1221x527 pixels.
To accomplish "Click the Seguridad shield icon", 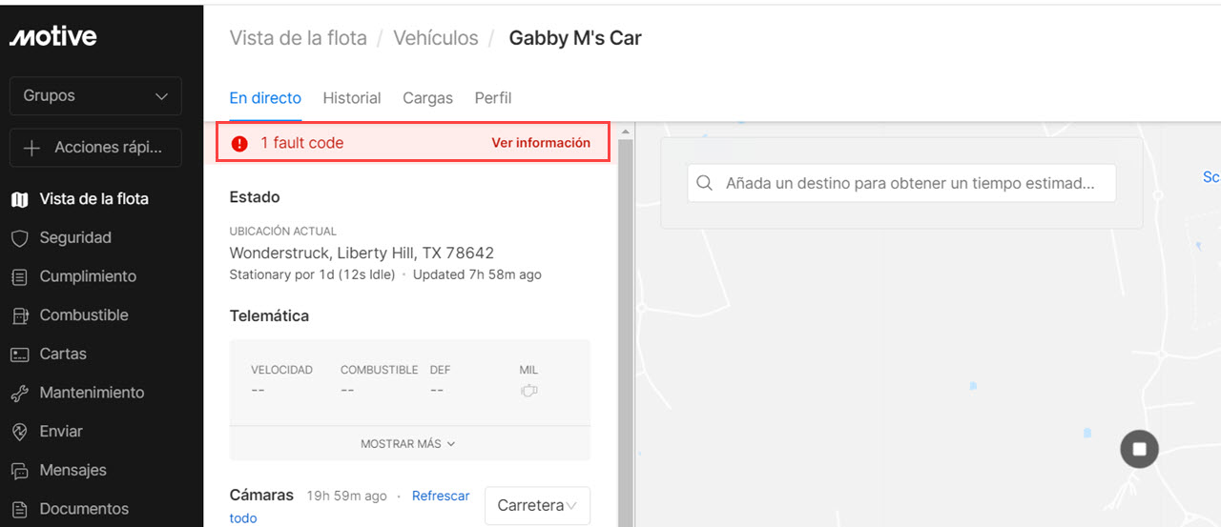I will tap(20, 238).
